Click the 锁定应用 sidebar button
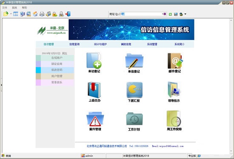Screen dimensions: 234x159 pos(55,64)
